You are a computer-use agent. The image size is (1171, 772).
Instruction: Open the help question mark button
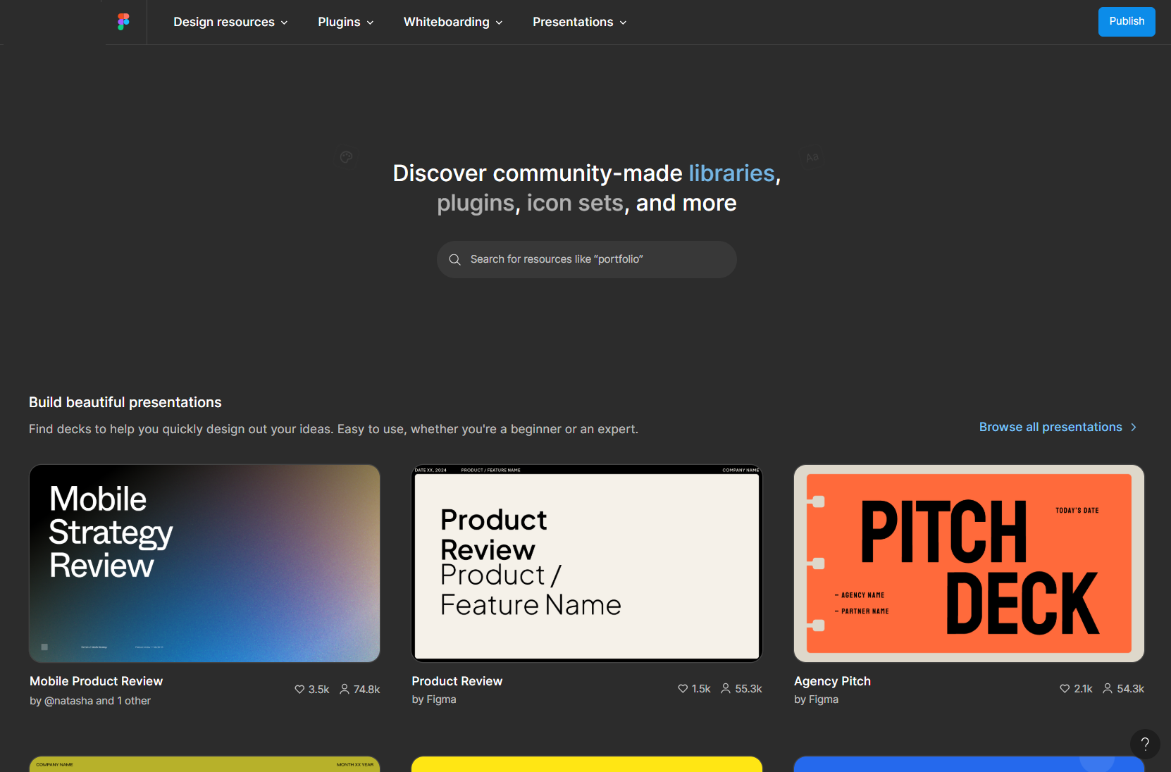click(x=1145, y=744)
